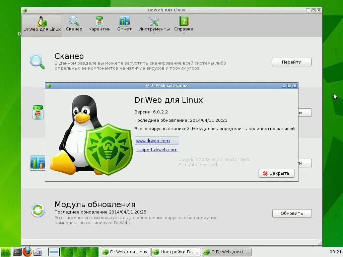Click the Версия: 6.0.2.2 text

pos(151,112)
